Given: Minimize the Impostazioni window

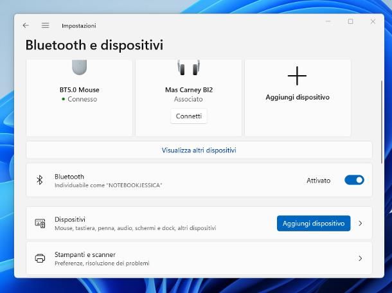Looking at the screenshot, I should coord(328,21).
